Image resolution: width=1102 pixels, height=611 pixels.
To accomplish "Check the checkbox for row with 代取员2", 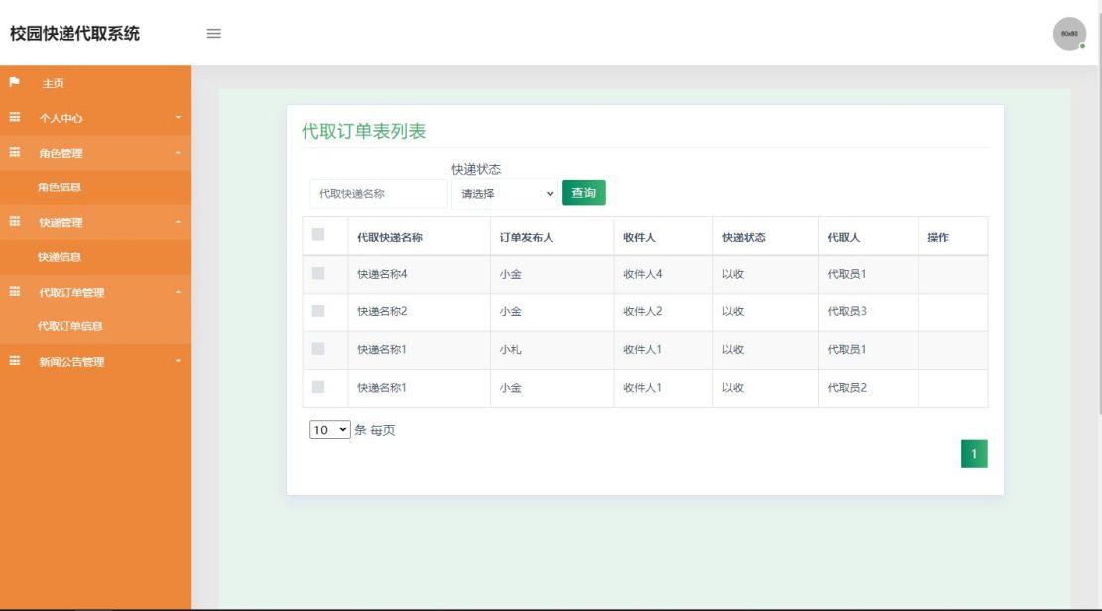I will [x=318, y=387].
